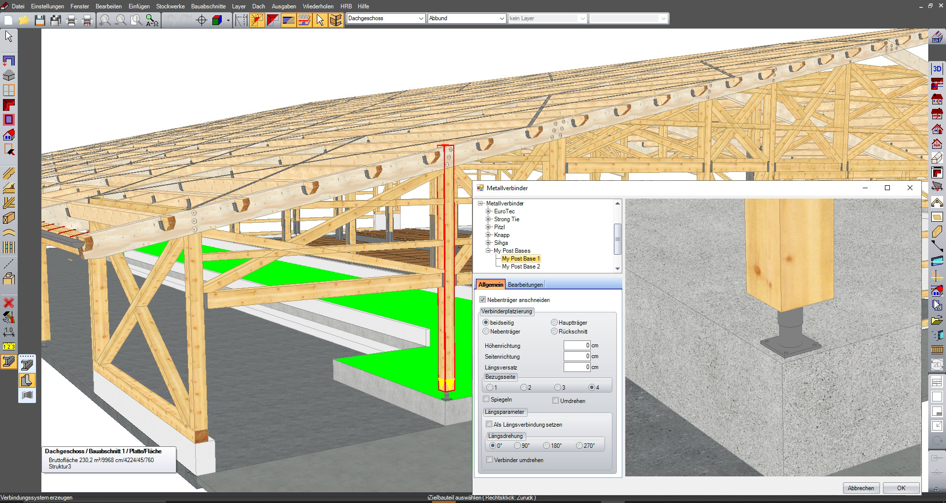Click the crosshair target toolbar icon

pyautogui.click(x=202, y=20)
